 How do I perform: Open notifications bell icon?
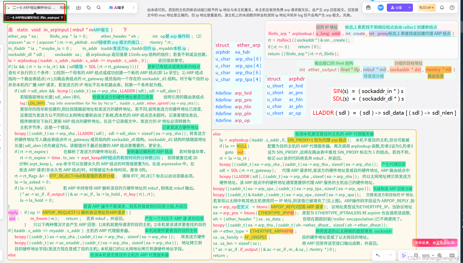point(442,8)
